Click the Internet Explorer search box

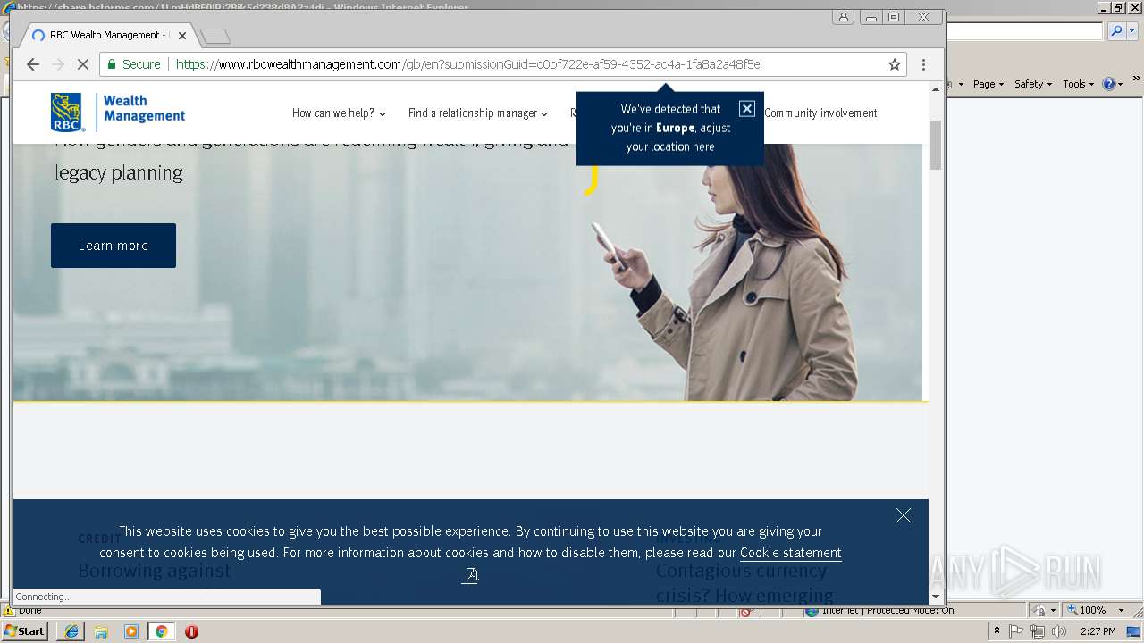(x=1025, y=31)
